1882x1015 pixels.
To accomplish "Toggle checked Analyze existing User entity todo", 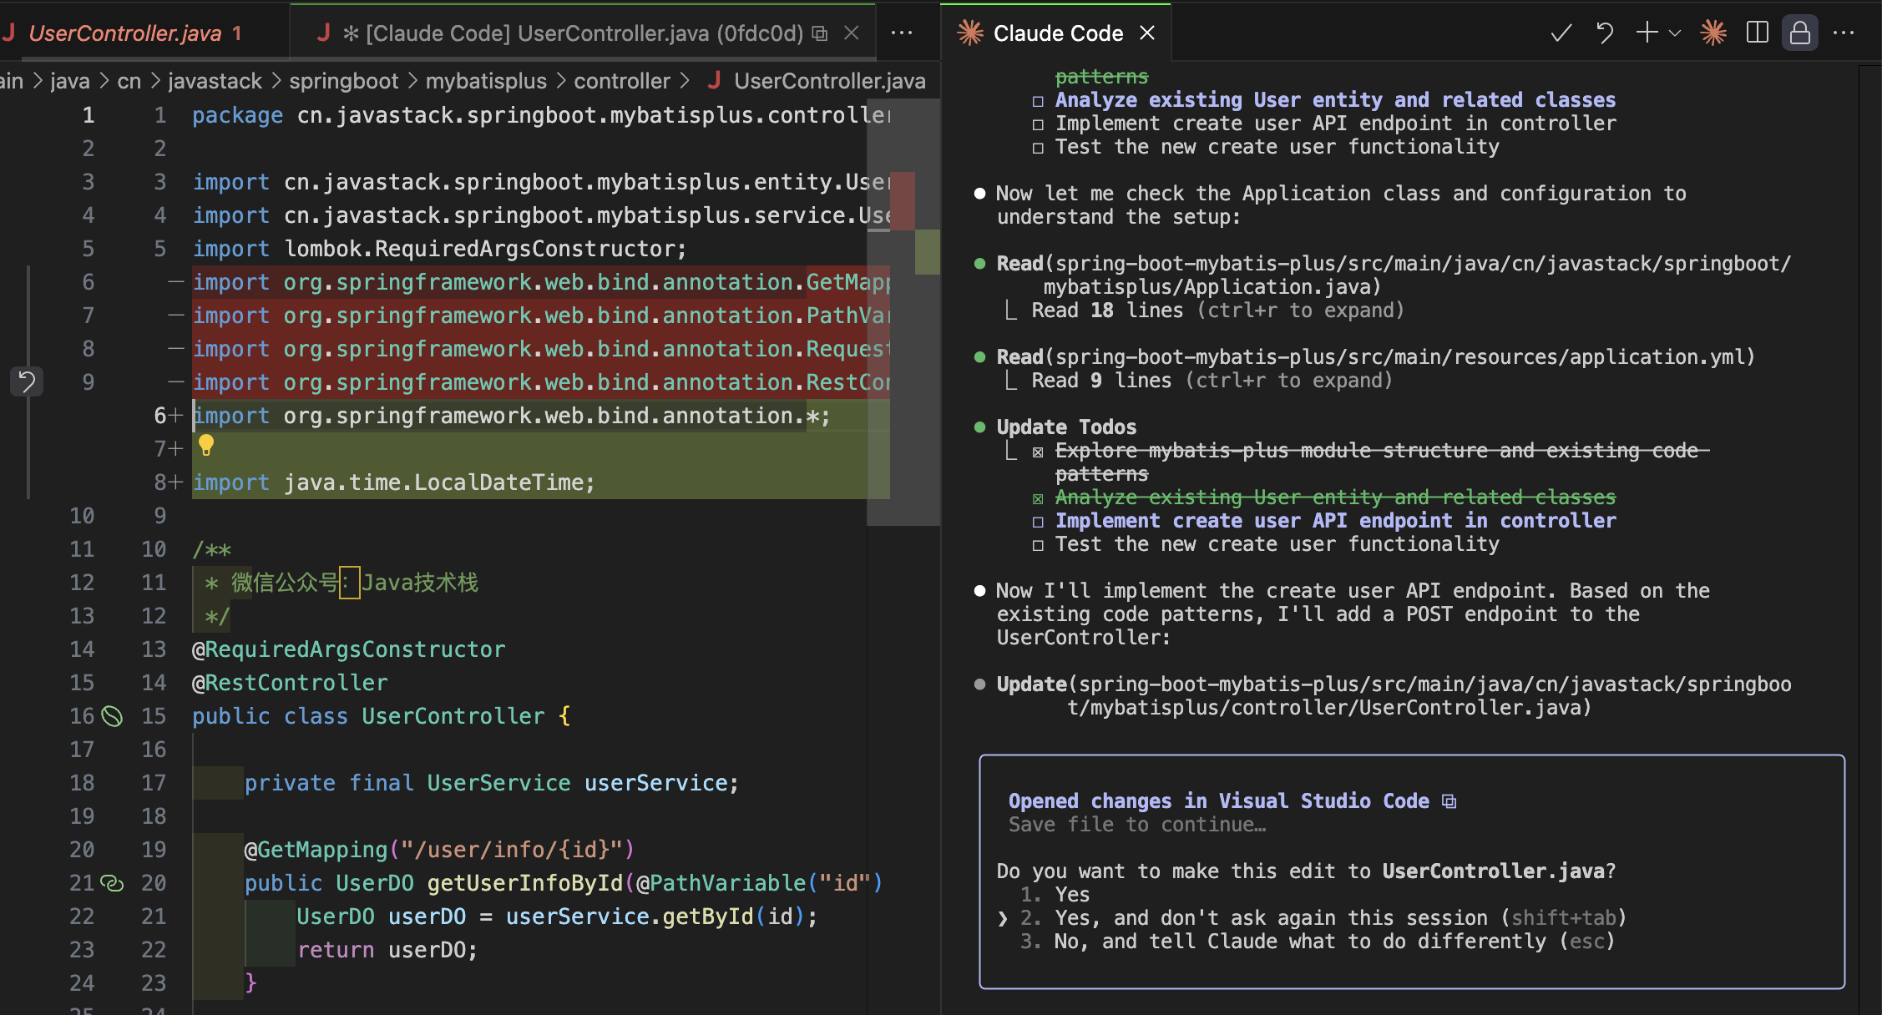I will pos(1038,498).
